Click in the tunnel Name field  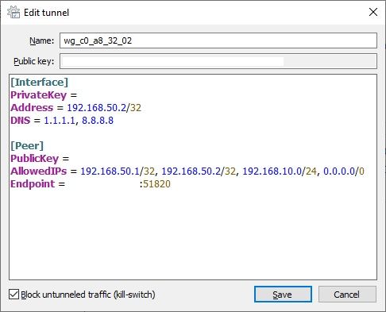218,40
